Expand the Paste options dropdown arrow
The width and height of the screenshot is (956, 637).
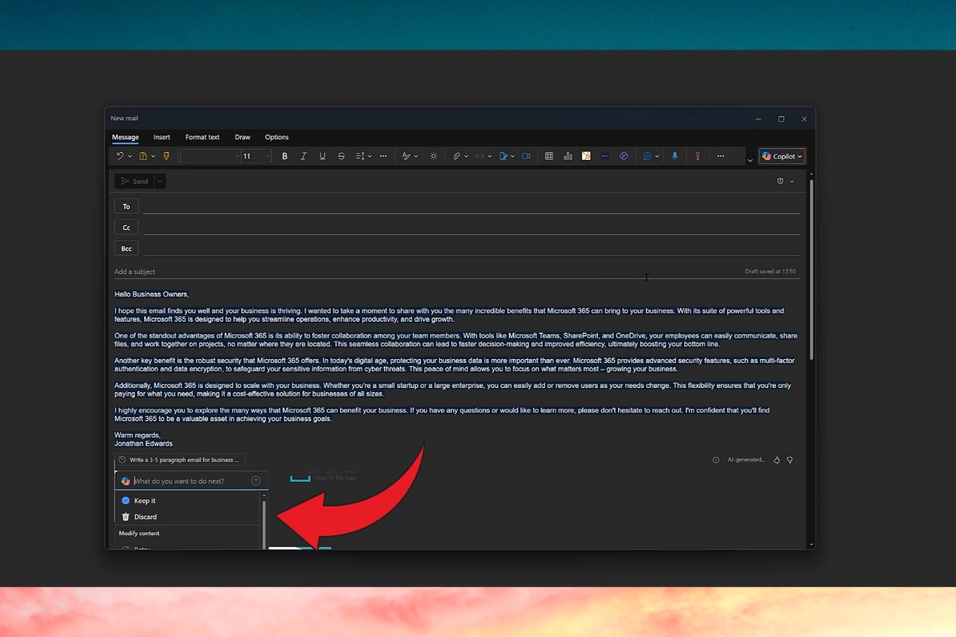(x=153, y=156)
